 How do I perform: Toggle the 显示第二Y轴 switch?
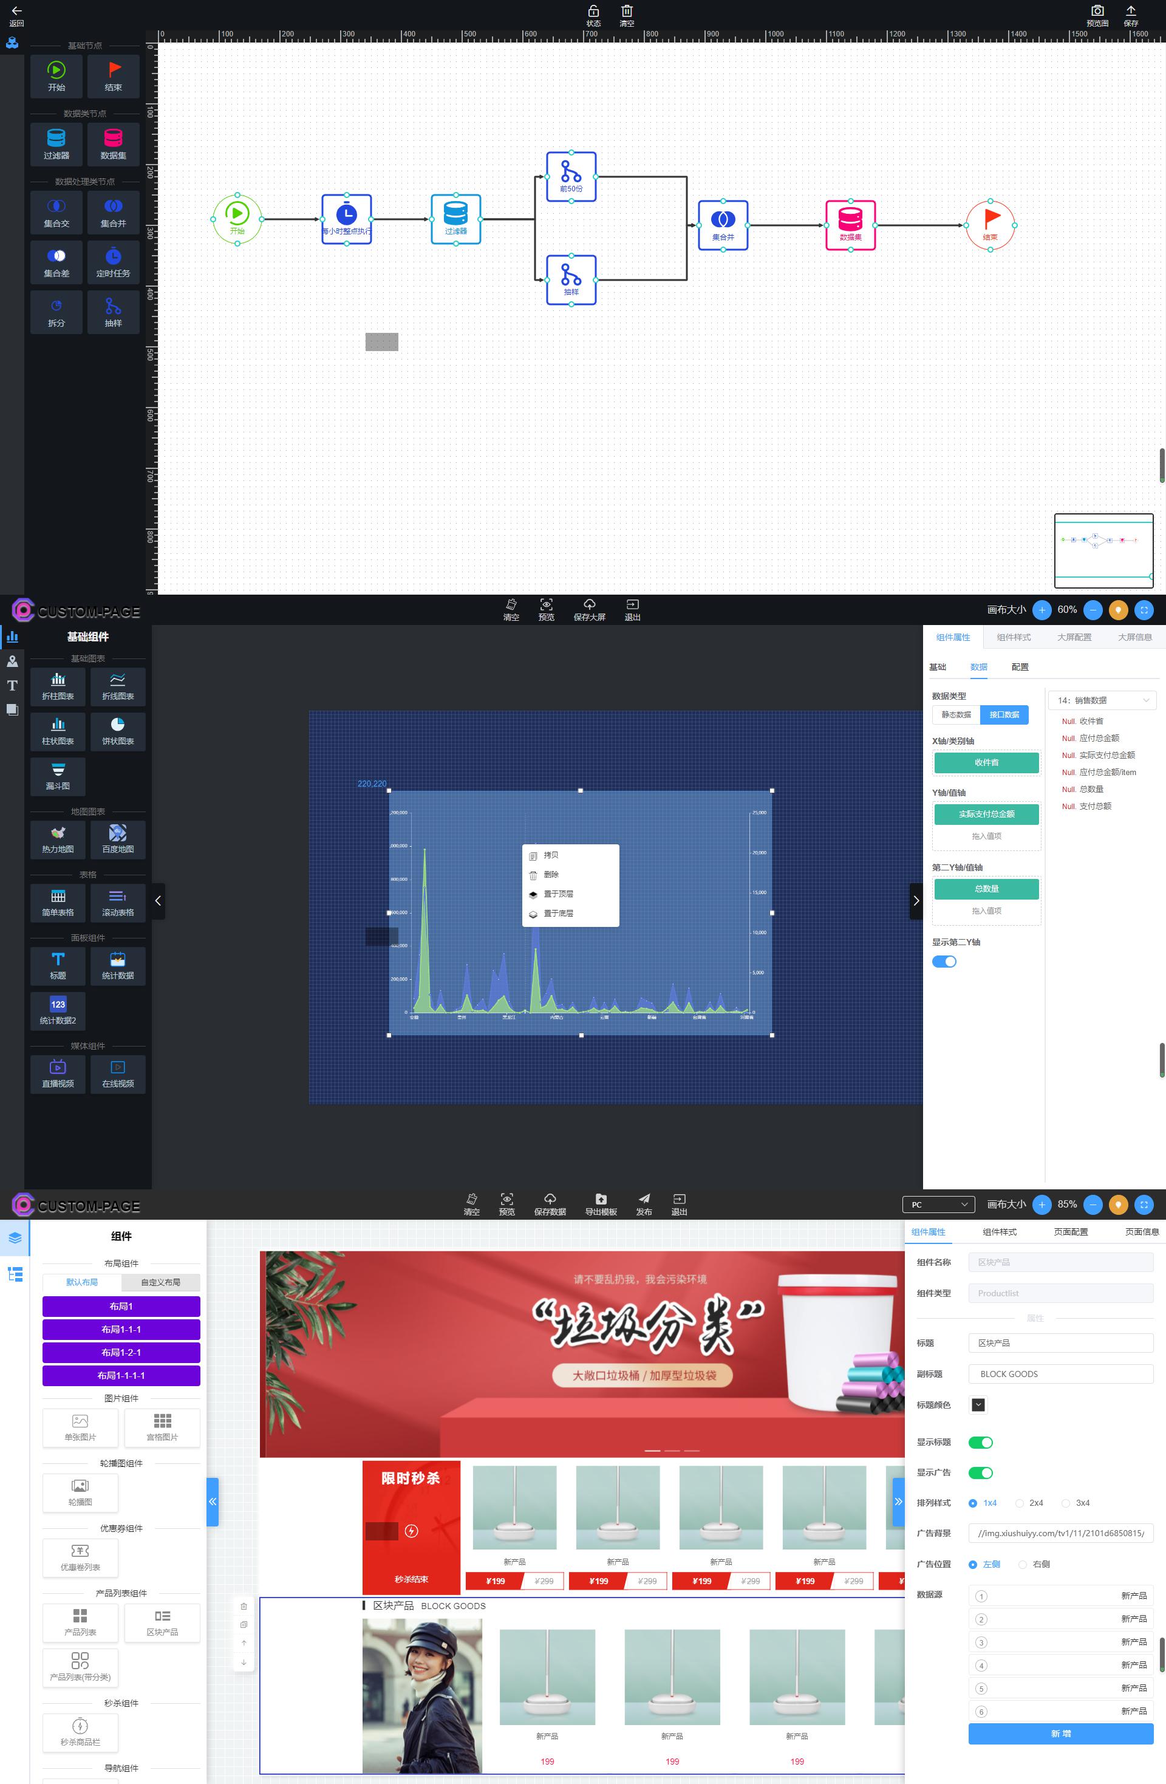(944, 962)
